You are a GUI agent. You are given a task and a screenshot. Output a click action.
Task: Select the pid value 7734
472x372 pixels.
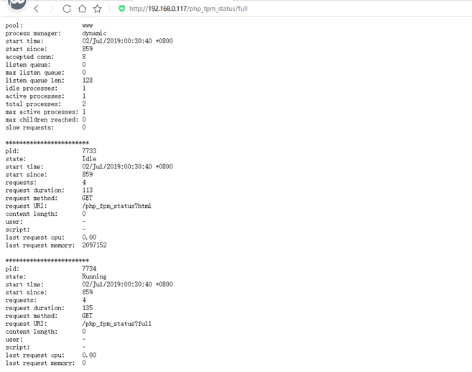[89, 268]
